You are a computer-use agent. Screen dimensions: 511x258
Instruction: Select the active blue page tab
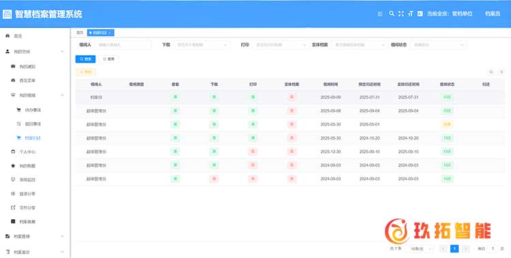pyautogui.click(x=101, y=33)
